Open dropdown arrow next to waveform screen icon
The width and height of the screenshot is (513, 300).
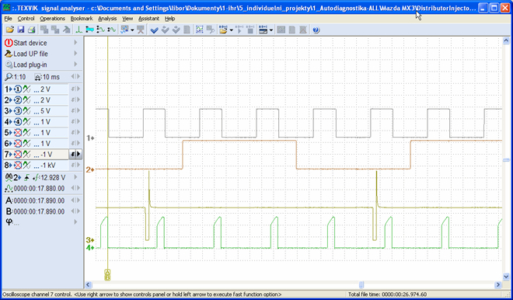pos(132,30)
